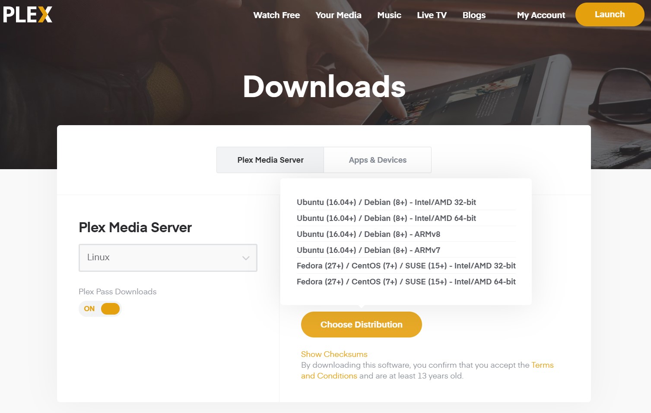Pick Fedora/CentOS/SUSE Intel/AMD 64-bit
651x413 pixels.
point(406,281)
